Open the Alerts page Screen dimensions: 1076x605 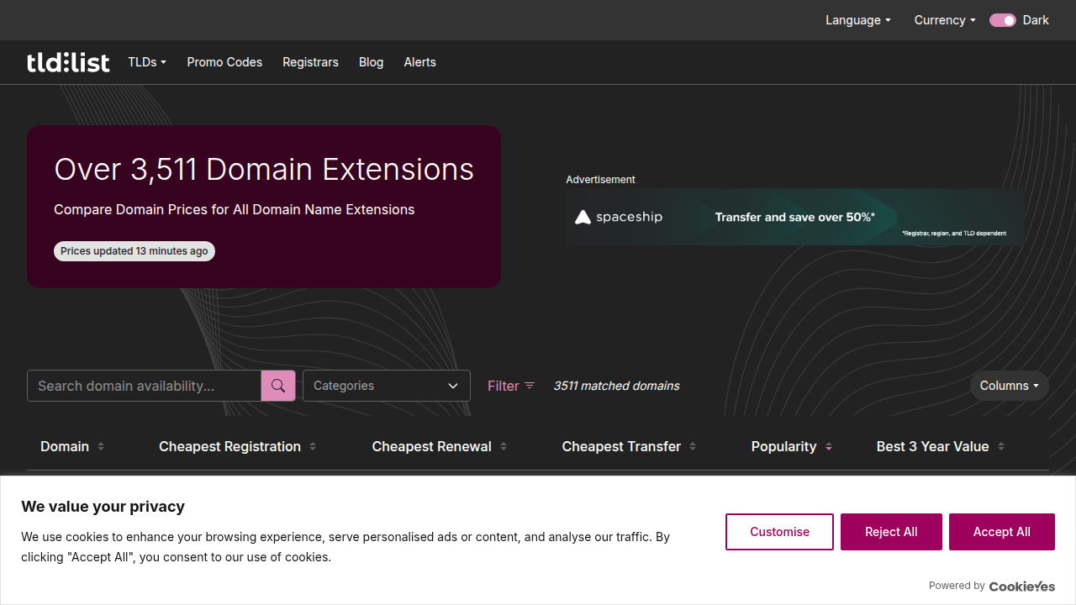pos(419,62)
